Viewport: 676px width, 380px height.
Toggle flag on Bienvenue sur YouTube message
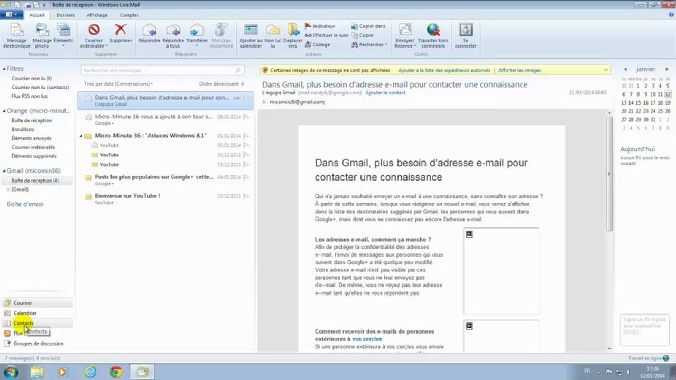pos(247,196)
